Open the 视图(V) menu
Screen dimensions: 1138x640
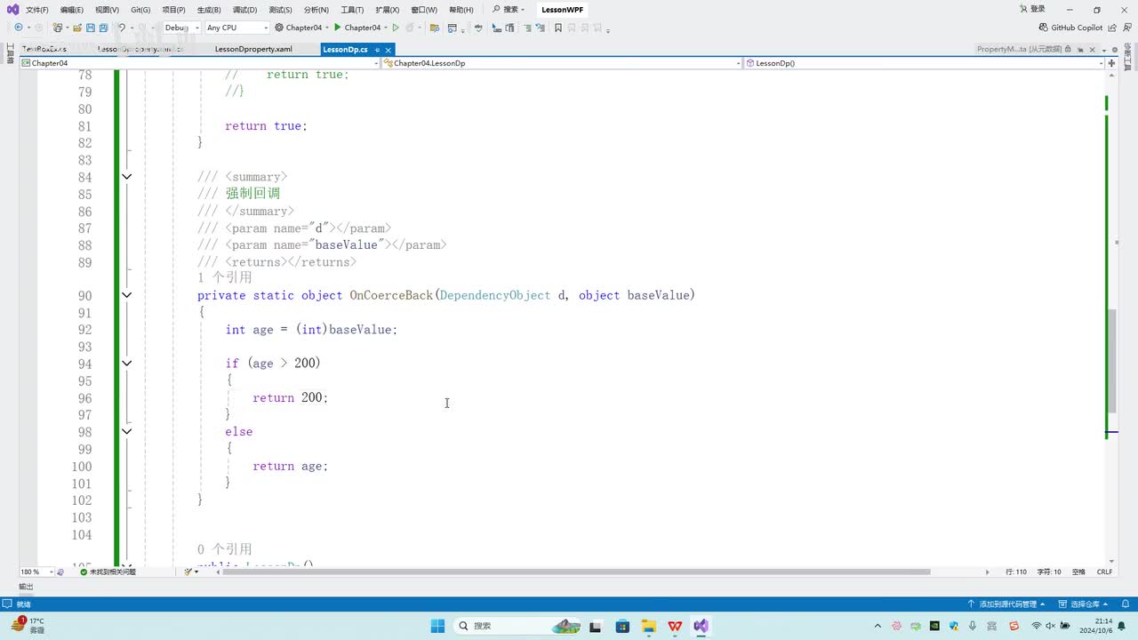[107, 10]
